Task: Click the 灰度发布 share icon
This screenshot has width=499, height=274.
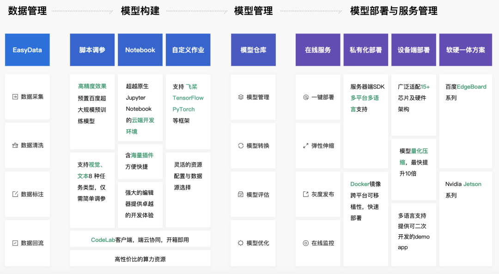Action: tap(306, 194)
